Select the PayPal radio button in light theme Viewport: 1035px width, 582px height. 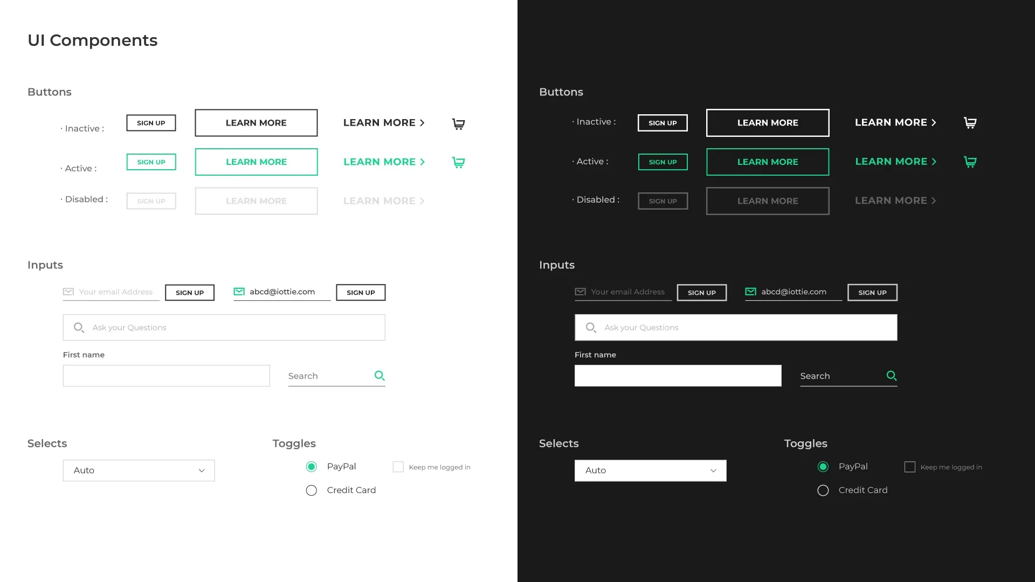(x=312, y=467)
